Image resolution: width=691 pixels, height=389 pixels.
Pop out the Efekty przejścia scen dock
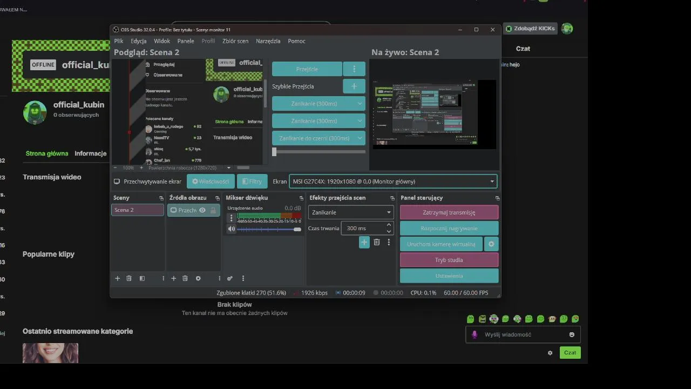392,198
